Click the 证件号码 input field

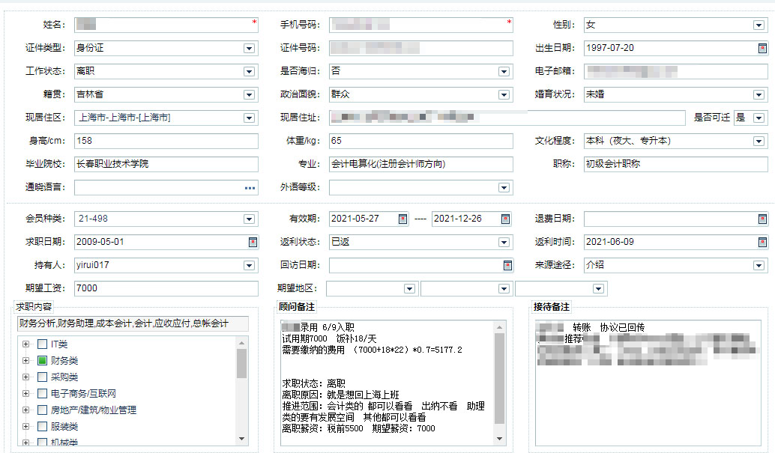pyautogui.click(x=421, y=48)
